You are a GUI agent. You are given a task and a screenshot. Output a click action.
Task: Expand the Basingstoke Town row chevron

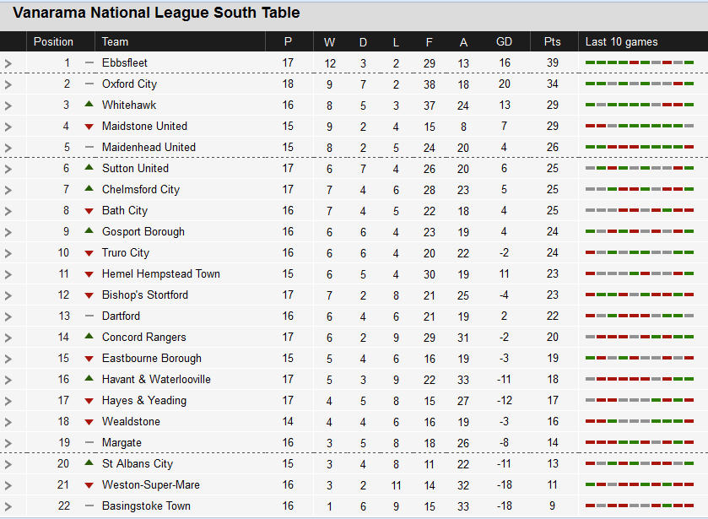tap(8, 507)
